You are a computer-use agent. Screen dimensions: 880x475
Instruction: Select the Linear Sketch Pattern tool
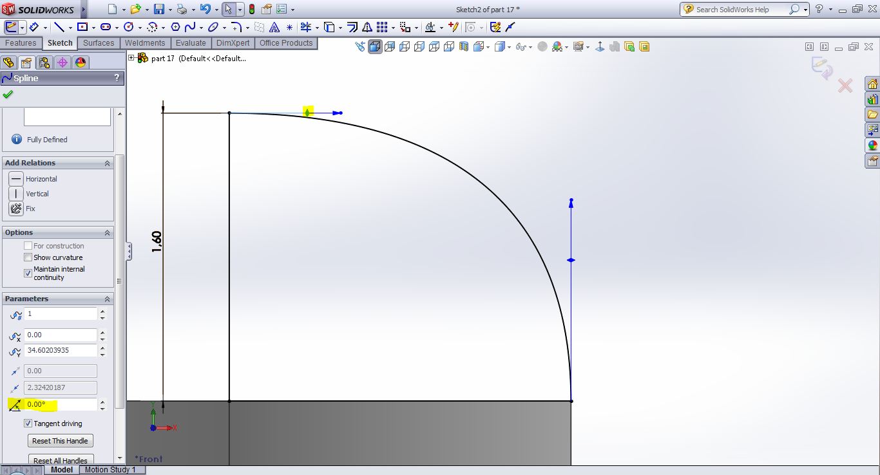[382, 27]
